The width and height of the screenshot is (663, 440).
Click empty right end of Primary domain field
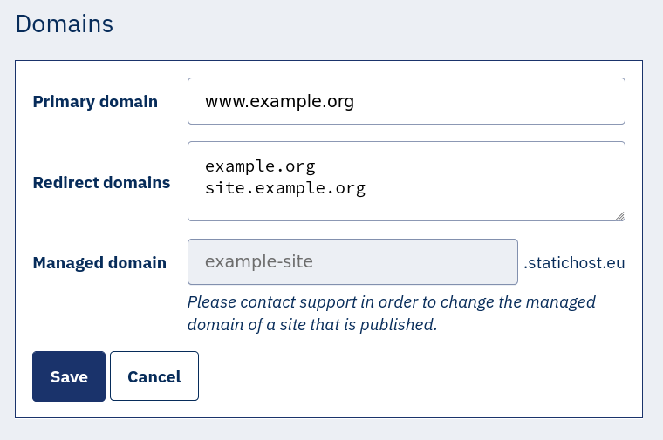(x=567, y=102)
